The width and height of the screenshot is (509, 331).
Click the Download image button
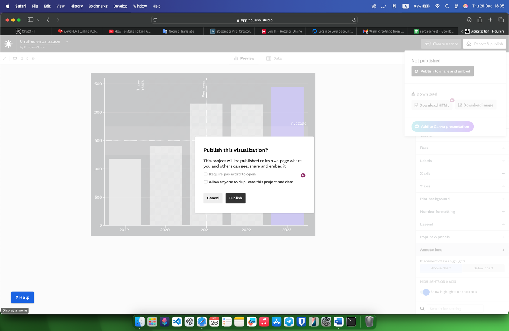(x=476, y=105)
